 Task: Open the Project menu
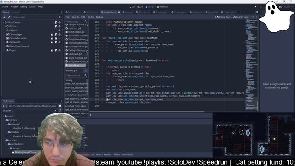click(14, 7)
